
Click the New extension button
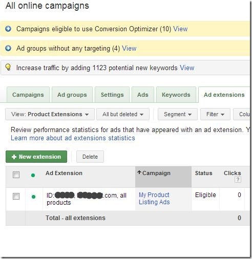[36, 157]
